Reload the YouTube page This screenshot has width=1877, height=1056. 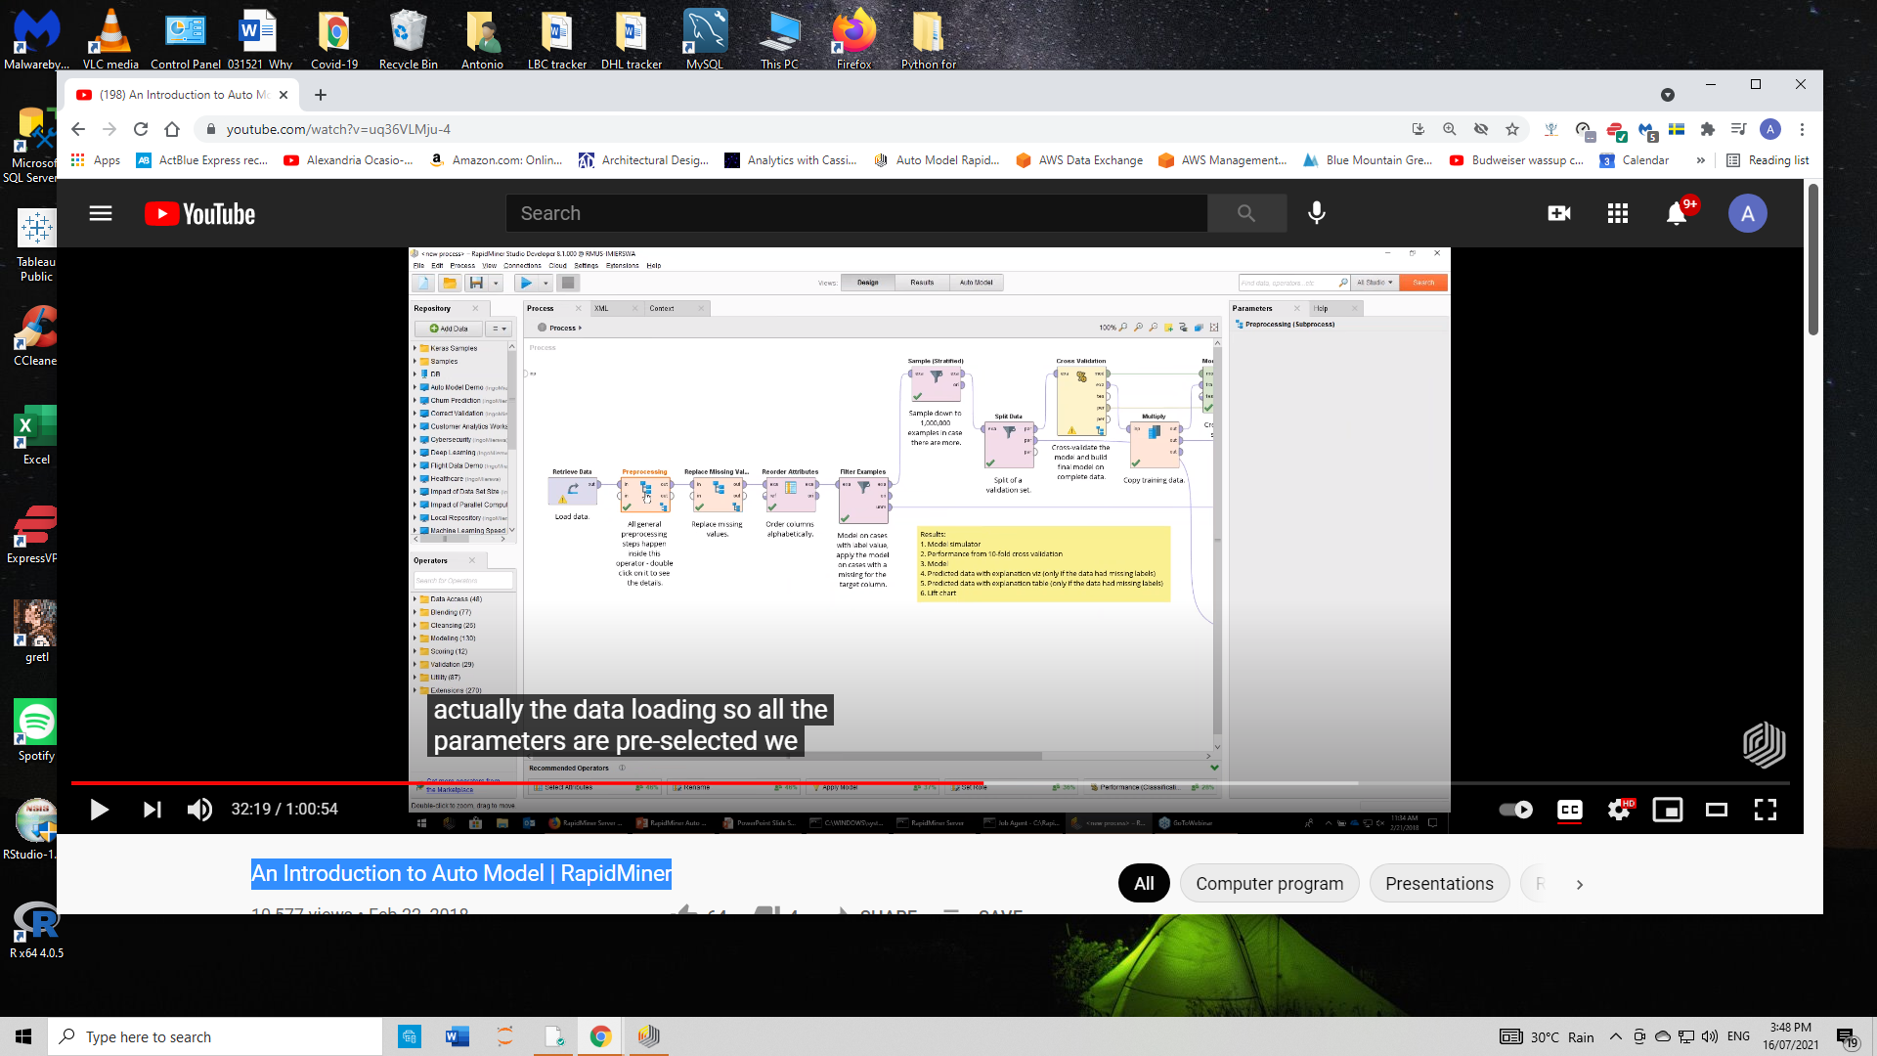(x=141, y=129)
